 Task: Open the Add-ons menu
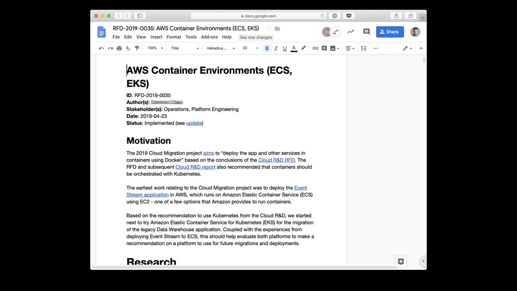tap(209, 37)
